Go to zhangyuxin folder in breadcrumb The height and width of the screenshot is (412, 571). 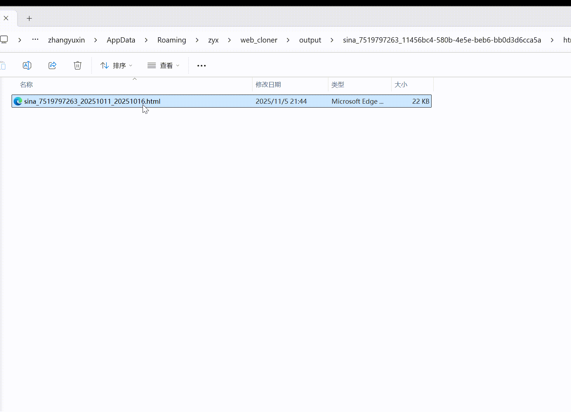[66, 40]
